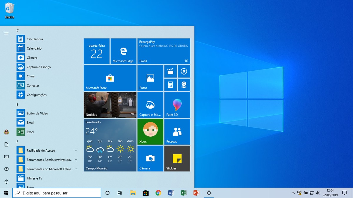The height and width of the screenshot is (198, 353).
Task: Open Filmes e TV app entry
Action: tap(47, 178)
